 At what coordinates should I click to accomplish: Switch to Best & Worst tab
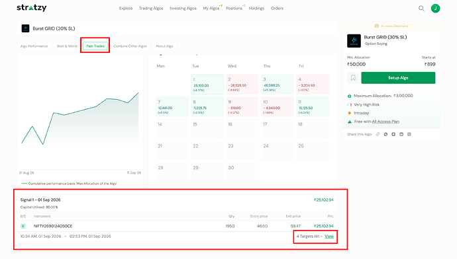[67, 46]
